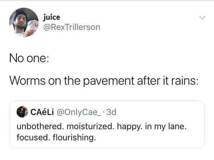Click juice's profile picture

point(24,22)
